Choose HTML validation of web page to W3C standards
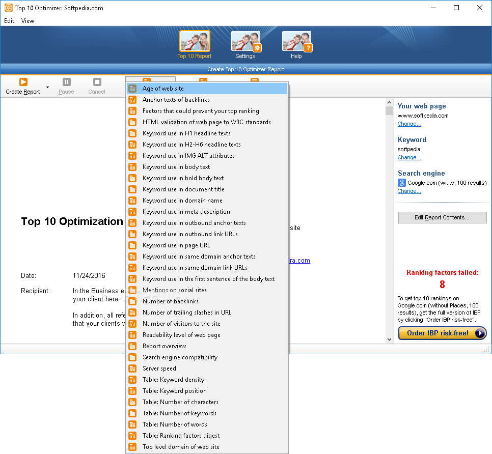Viewport: 492px width, 454px height. point(207,122)
